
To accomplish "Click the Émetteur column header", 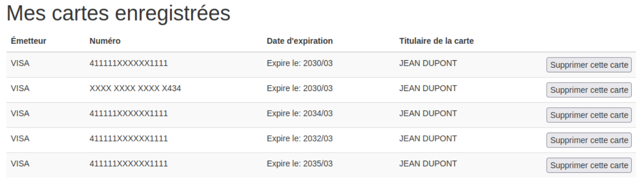I will click(28, 41).
